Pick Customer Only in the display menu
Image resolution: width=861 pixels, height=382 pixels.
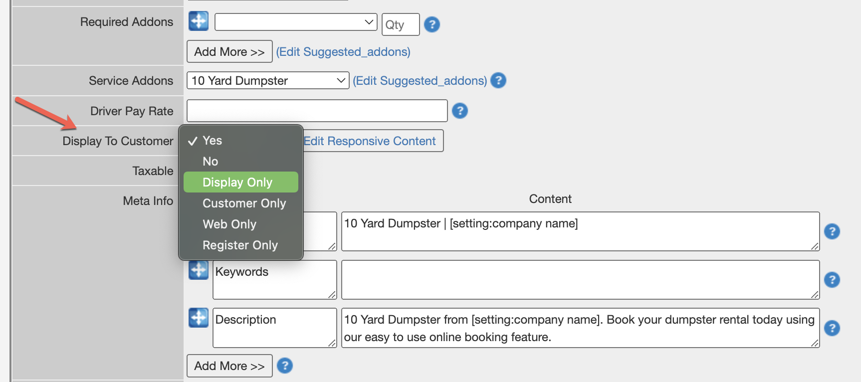coord(244,203)
